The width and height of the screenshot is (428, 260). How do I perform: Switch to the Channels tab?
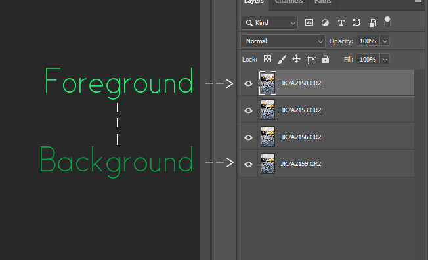click(x=289, y=2)
